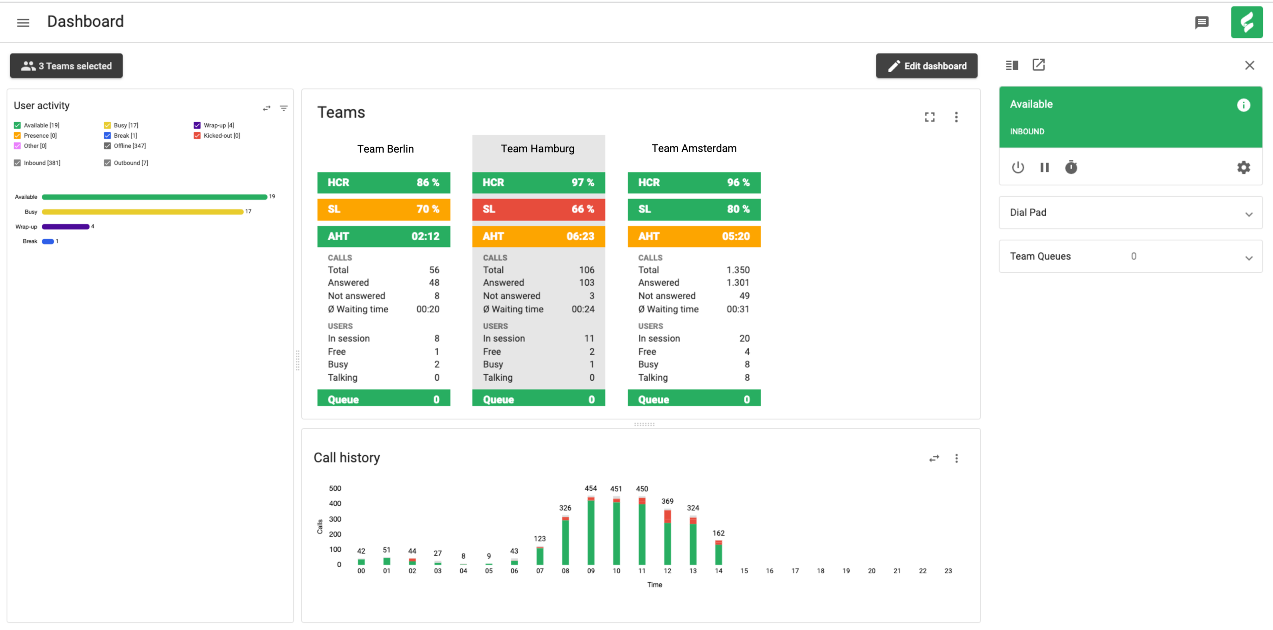
Task: Click the hour 12 bar in Call history
Action: (x=667, y=537)
